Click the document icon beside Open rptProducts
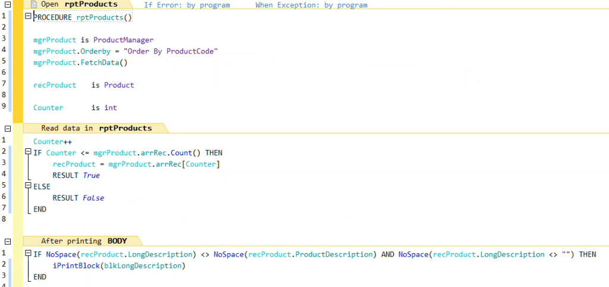Viewport: 609px width, 287px height. point(34,4)
